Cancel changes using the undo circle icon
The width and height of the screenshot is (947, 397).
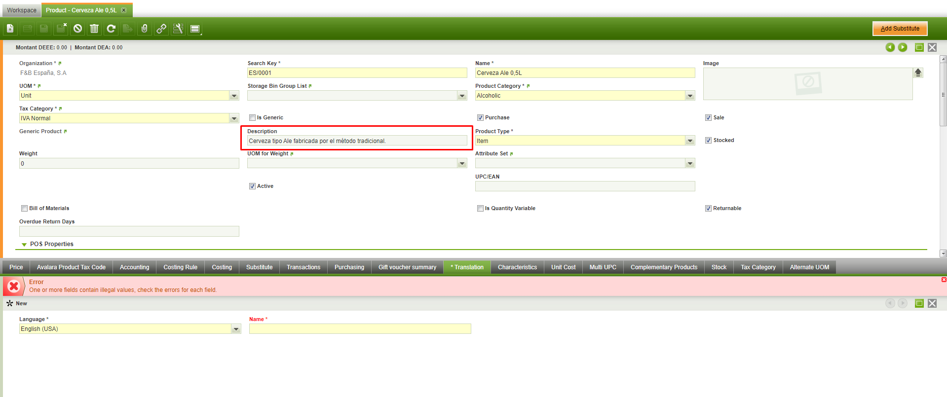[x=77, y=29]
